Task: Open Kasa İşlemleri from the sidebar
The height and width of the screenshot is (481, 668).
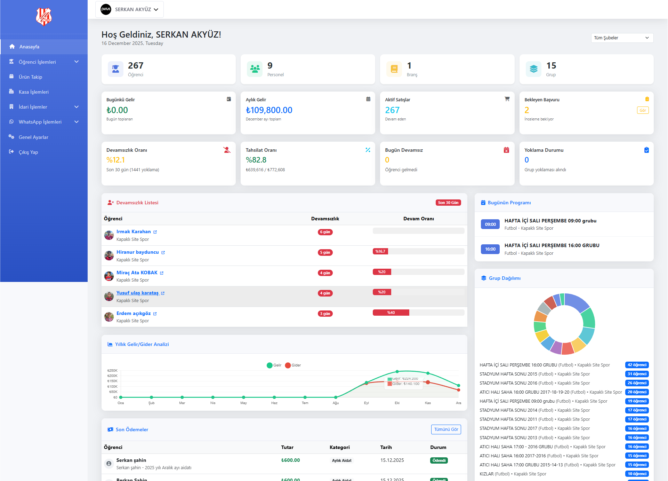Action: click(x=34, y=92)
